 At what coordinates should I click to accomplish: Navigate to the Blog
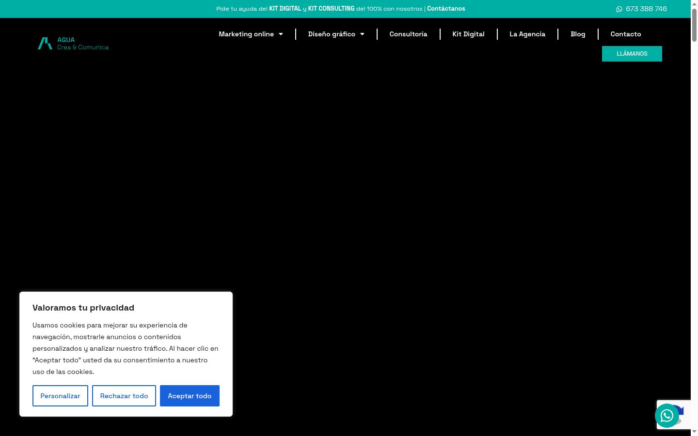click(x=578, y=34)
